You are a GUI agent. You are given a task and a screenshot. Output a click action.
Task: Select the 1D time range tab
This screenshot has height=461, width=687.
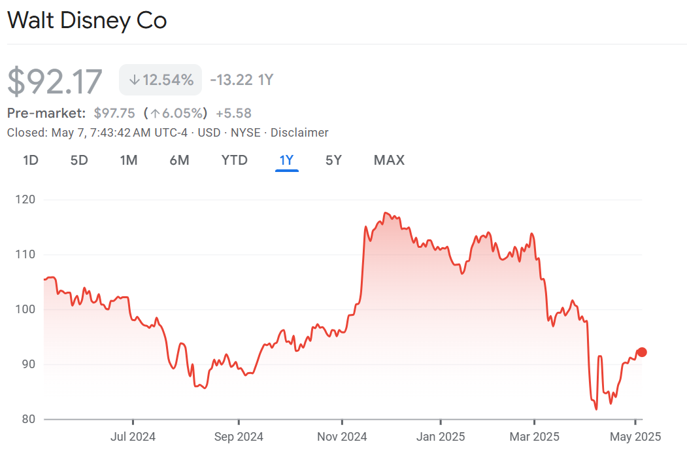click(31, 160)
